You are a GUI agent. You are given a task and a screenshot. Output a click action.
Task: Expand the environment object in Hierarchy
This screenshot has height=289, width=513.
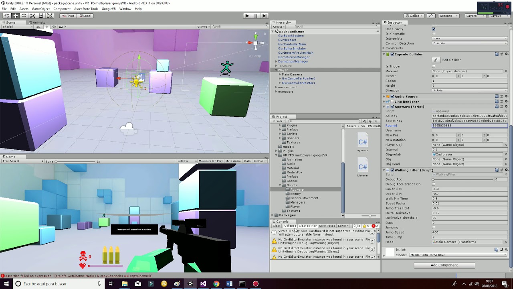click(276, 87)
